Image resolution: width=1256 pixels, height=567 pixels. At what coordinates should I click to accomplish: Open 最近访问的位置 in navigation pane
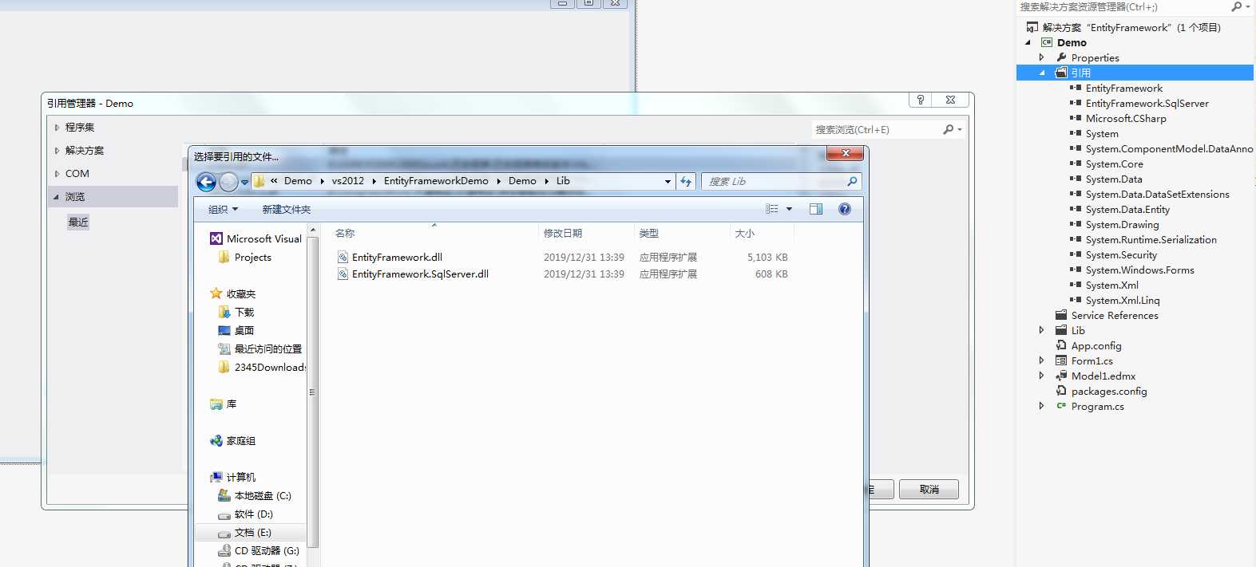coord(260,348)
